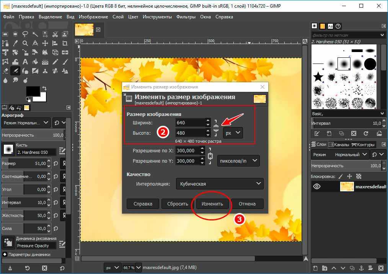Open the Интерполяция Кубическая dropdown
This screenshot has height=274, width=388.
click(220, 184)
